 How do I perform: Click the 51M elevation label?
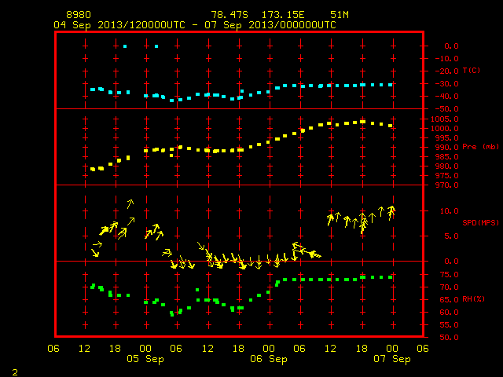coord(340,15)
